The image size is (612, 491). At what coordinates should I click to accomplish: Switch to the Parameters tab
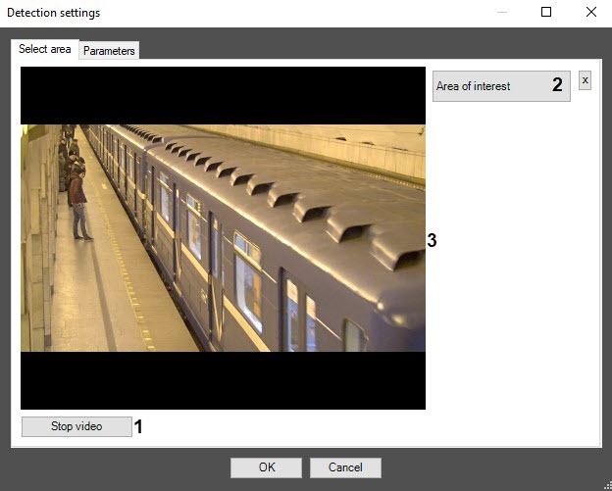tap(109, 51)
